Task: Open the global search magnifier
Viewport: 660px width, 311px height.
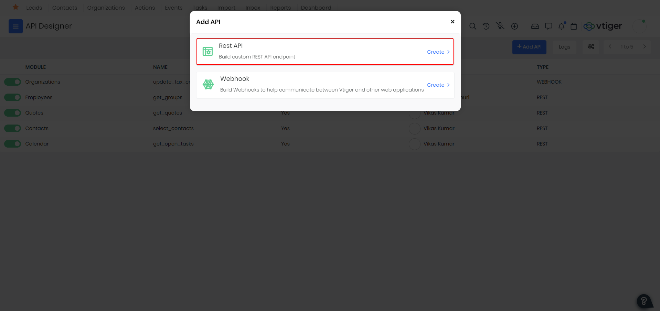Action: click(472, 26)
